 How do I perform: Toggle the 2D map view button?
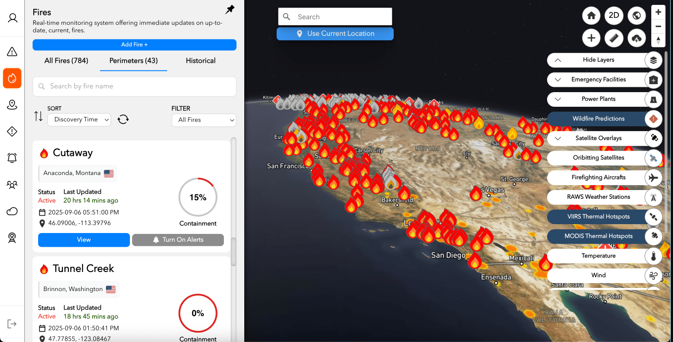(x=614, y=16)
